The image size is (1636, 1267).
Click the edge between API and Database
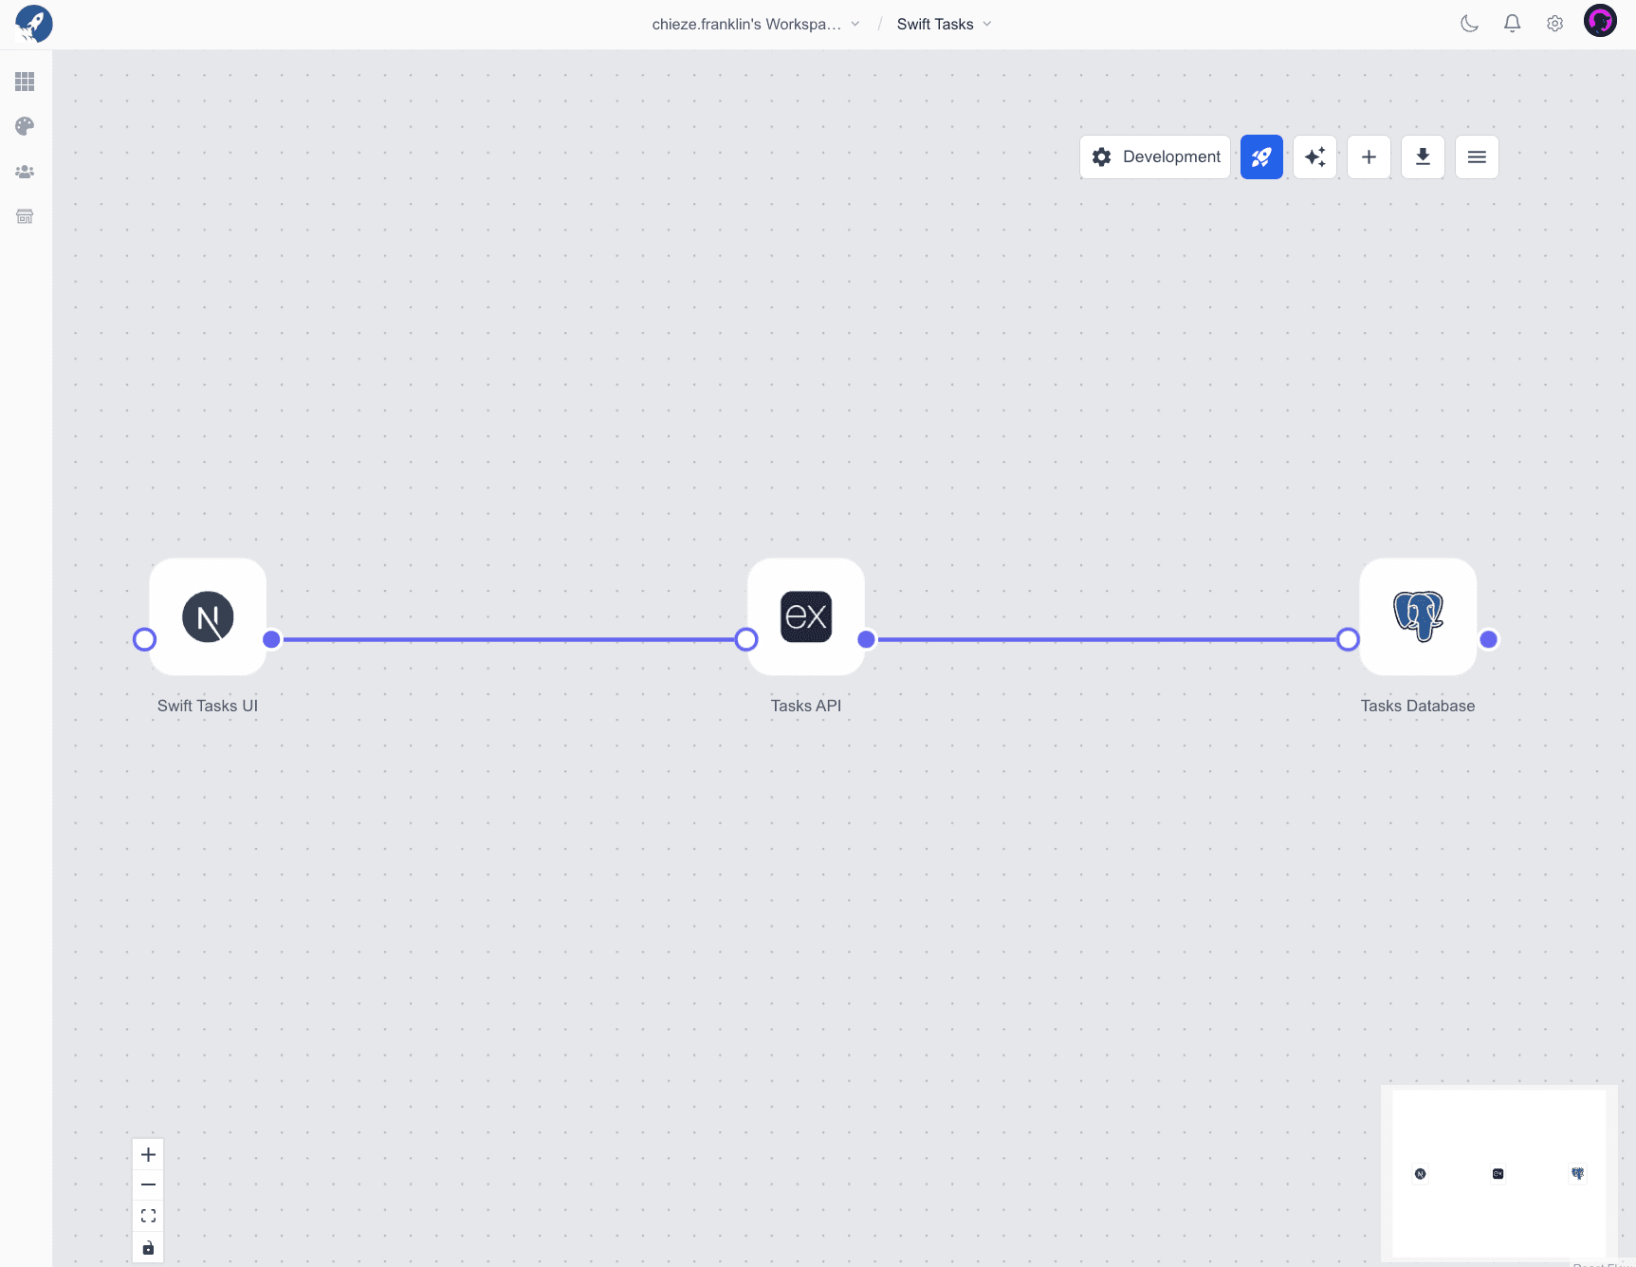tap(1106, 639)
